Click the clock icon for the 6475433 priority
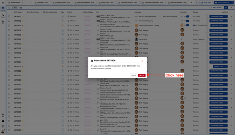This screenshot has height=135, width=235. pos(68,16)
